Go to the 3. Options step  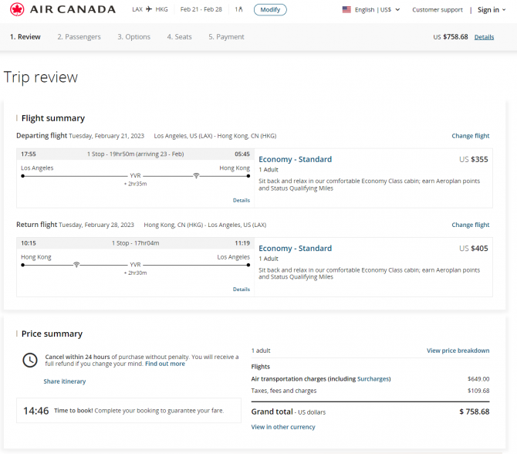pos(133,36)
